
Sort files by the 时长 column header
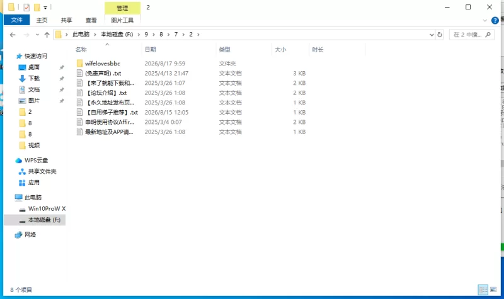tap(318, 50)
